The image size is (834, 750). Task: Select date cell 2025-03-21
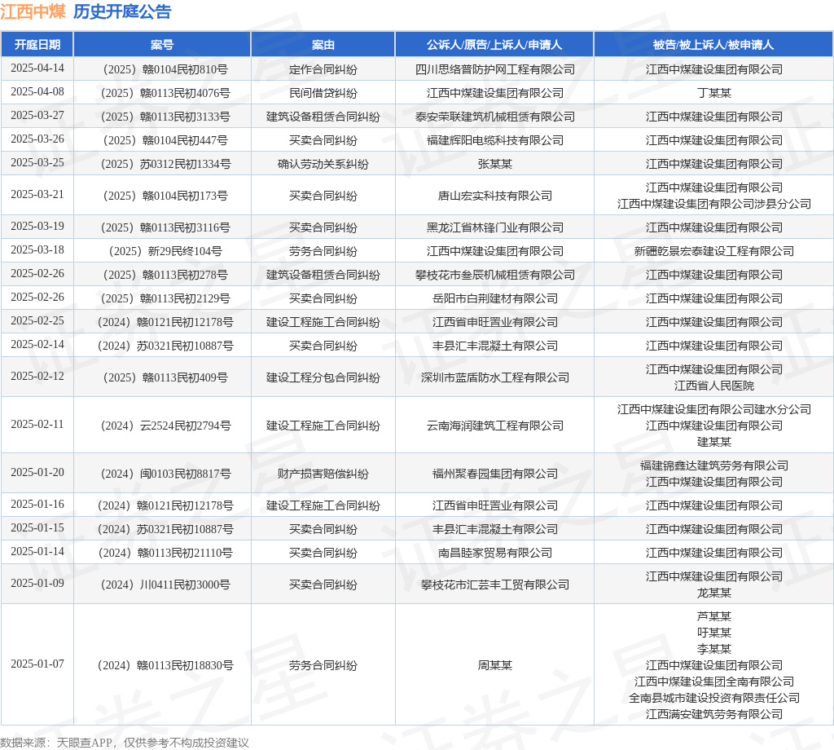tap(37, 195)
